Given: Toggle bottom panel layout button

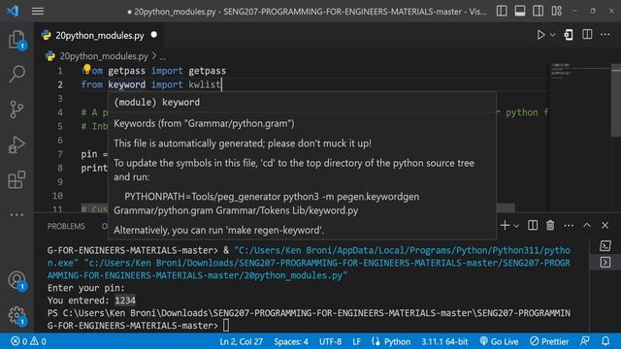Looking at the screenshot, I should [x=520, y=11].
